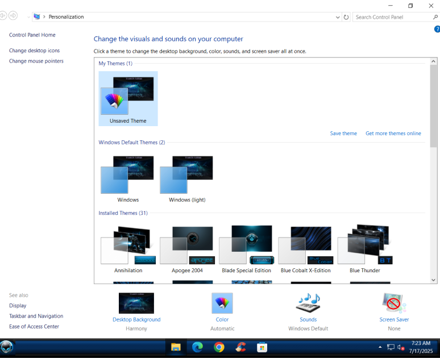Click the Color link label
Viewport: 440px width, 358px height.
[x=222, y=319]
